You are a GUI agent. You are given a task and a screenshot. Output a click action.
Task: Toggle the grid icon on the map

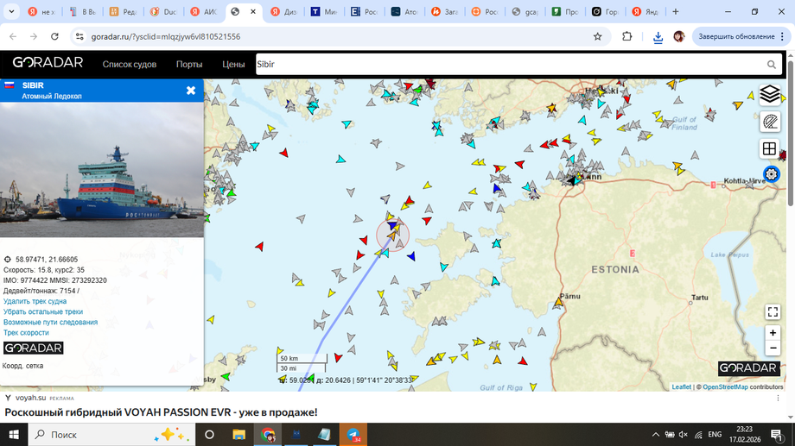tap(770, 148)
